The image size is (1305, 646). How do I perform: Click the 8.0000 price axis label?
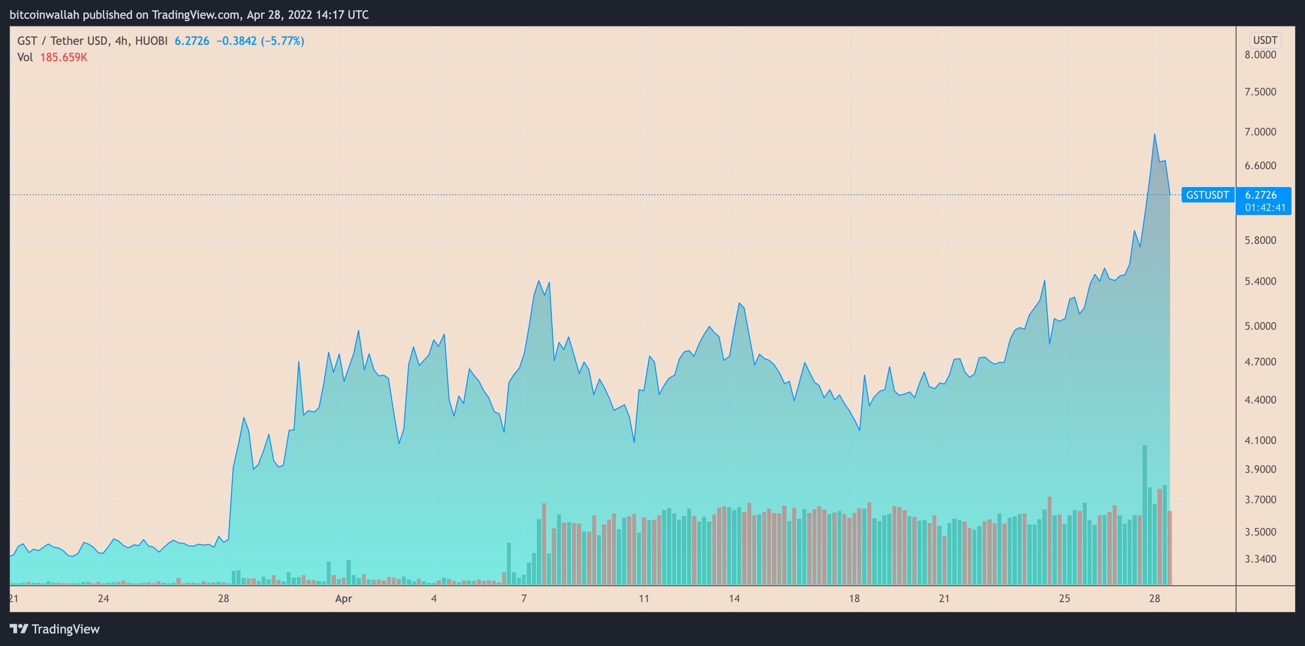[x=1260, y=55]
